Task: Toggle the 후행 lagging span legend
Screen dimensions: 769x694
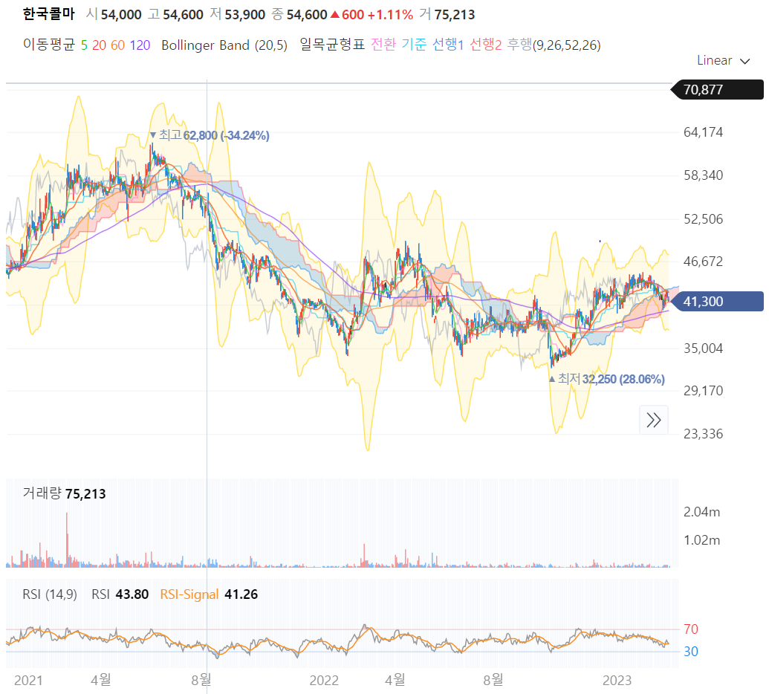Action: [x=519, y=45]
